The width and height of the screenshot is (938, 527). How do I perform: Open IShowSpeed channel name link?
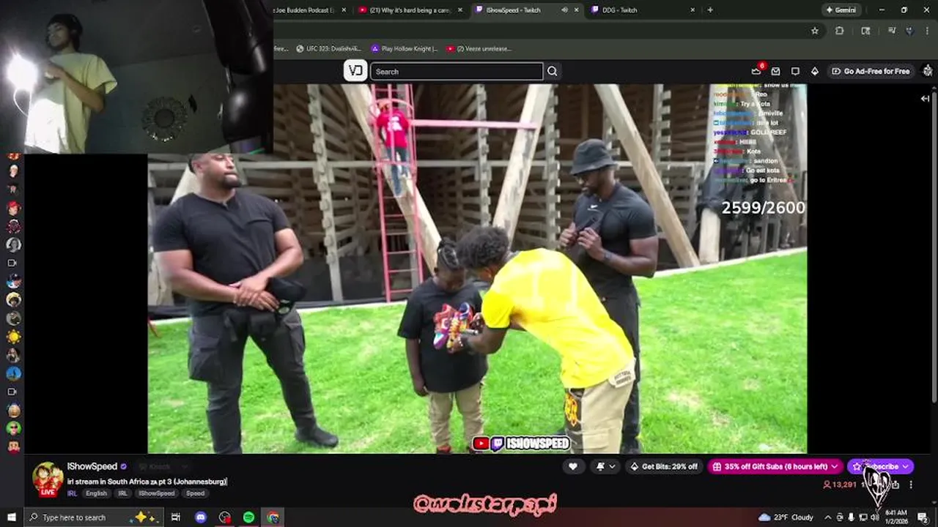(x=92, y=466)
